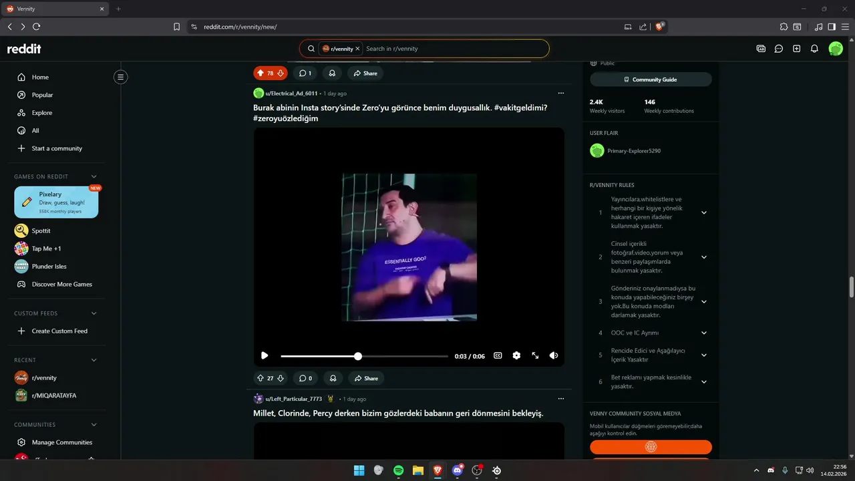855x481 pixels.
Task: Collapse the Custom Feeds section
Action: click(x=94, y=313)
